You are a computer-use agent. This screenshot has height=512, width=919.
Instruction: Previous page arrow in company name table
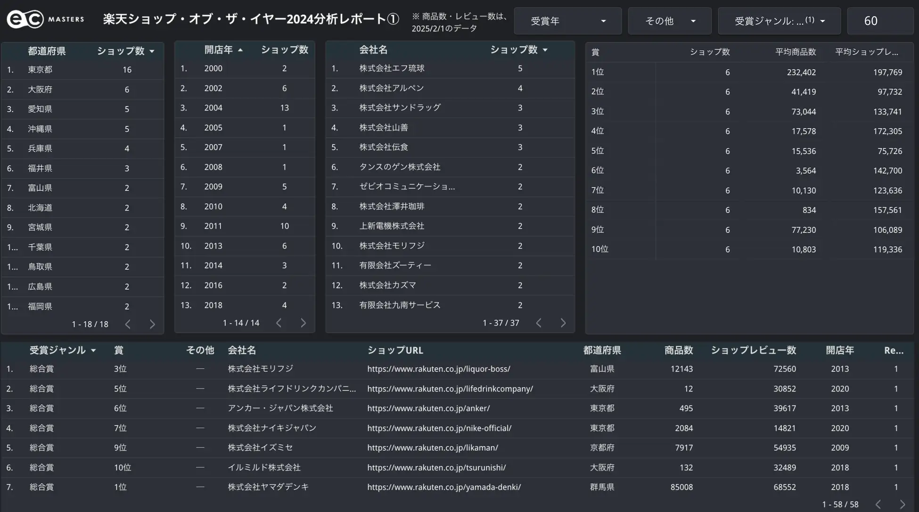(x=539, y=323)
